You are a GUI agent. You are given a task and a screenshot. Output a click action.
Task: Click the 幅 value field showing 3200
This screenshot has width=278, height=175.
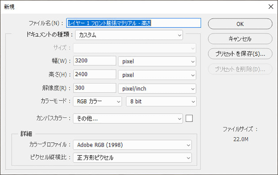click(x=95, y=61)
